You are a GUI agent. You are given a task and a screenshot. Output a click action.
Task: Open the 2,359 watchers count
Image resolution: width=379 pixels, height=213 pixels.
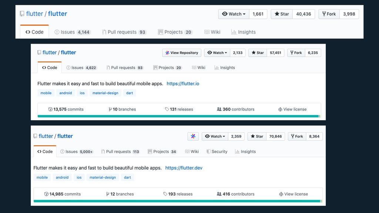[236, 136]
